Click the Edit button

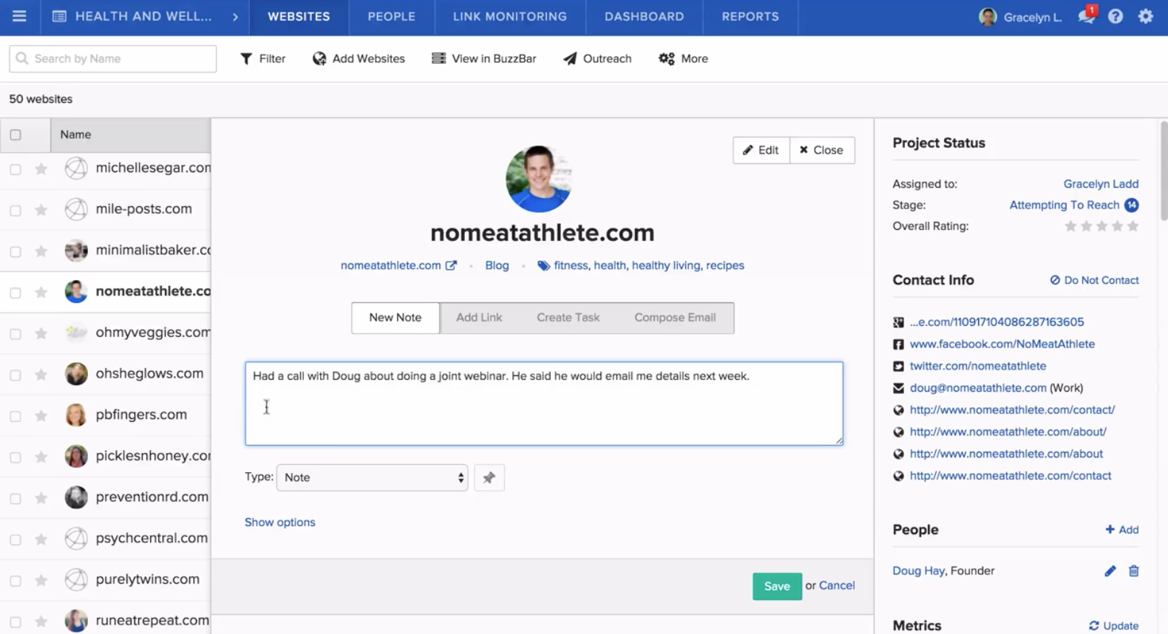pyautogui.click(x=761, y=150)
